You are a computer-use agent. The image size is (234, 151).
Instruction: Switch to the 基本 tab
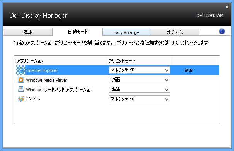coord(28,32)
